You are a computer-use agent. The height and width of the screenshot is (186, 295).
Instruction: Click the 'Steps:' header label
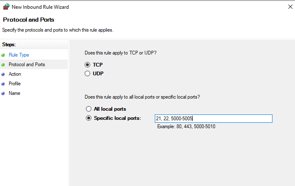[x=9, y=45]
